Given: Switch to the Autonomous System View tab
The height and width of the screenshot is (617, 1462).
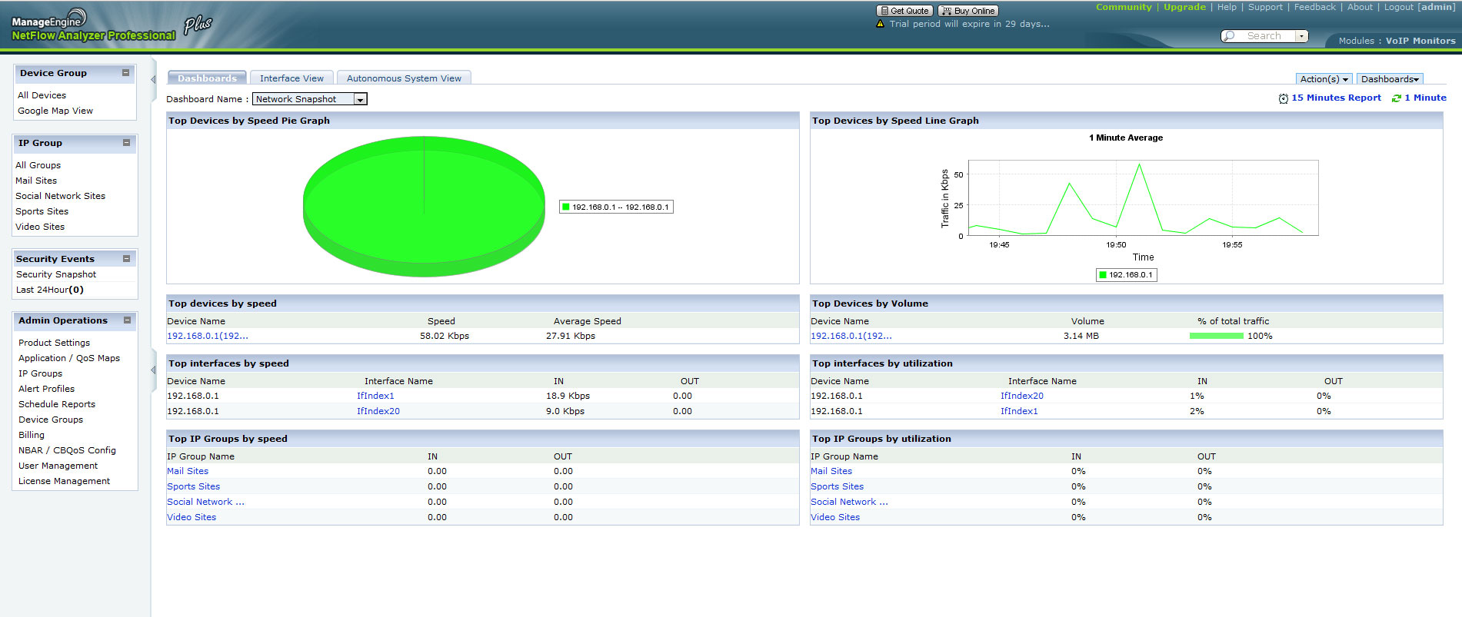Looking at the screenshot, I should (x=404, y=78).
